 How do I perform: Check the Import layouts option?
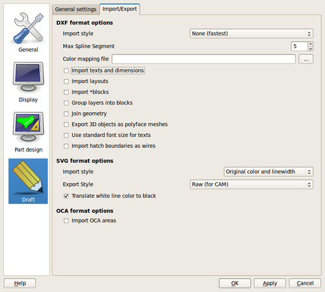tap(66, 82)
